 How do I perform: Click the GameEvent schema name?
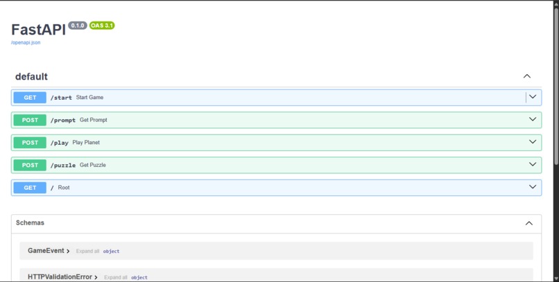pos(46,251)
